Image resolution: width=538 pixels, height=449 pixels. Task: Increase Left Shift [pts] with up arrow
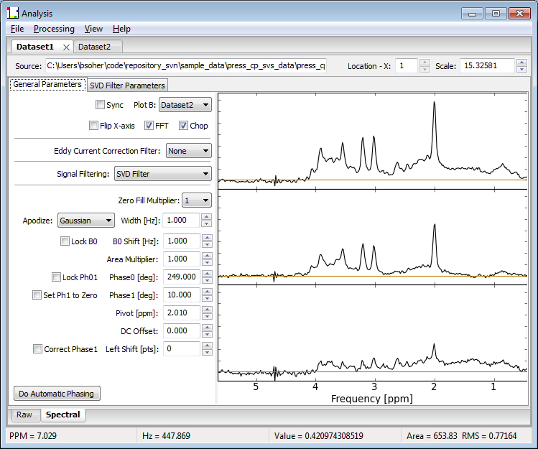(207, 346)
